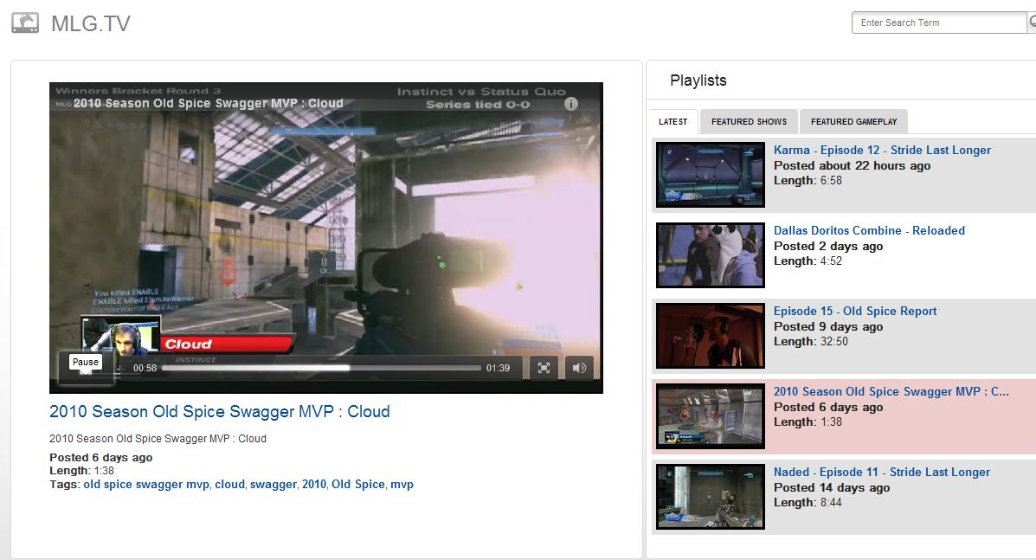1036x560 pixels.
Task: Select the 'cloud' tag link
Action: click(x=230, y=484)
